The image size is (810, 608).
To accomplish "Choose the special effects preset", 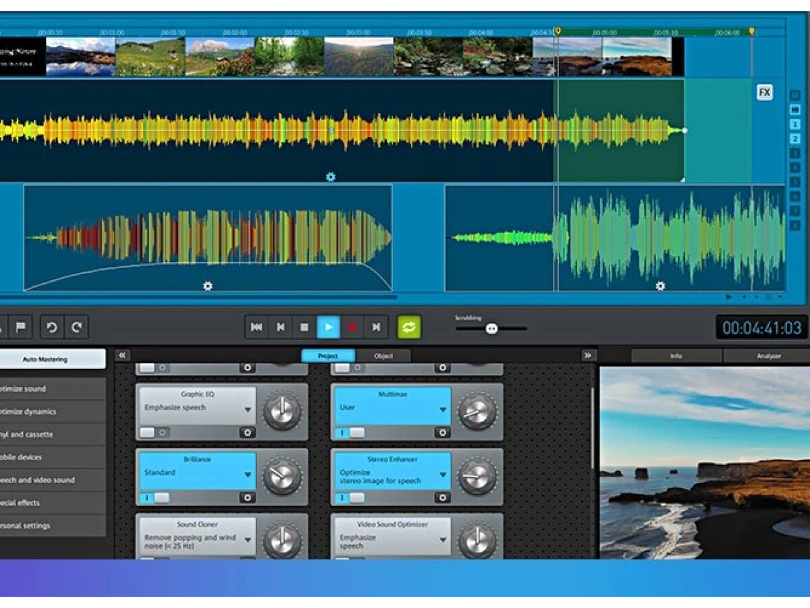I will (x=53, y=503).
